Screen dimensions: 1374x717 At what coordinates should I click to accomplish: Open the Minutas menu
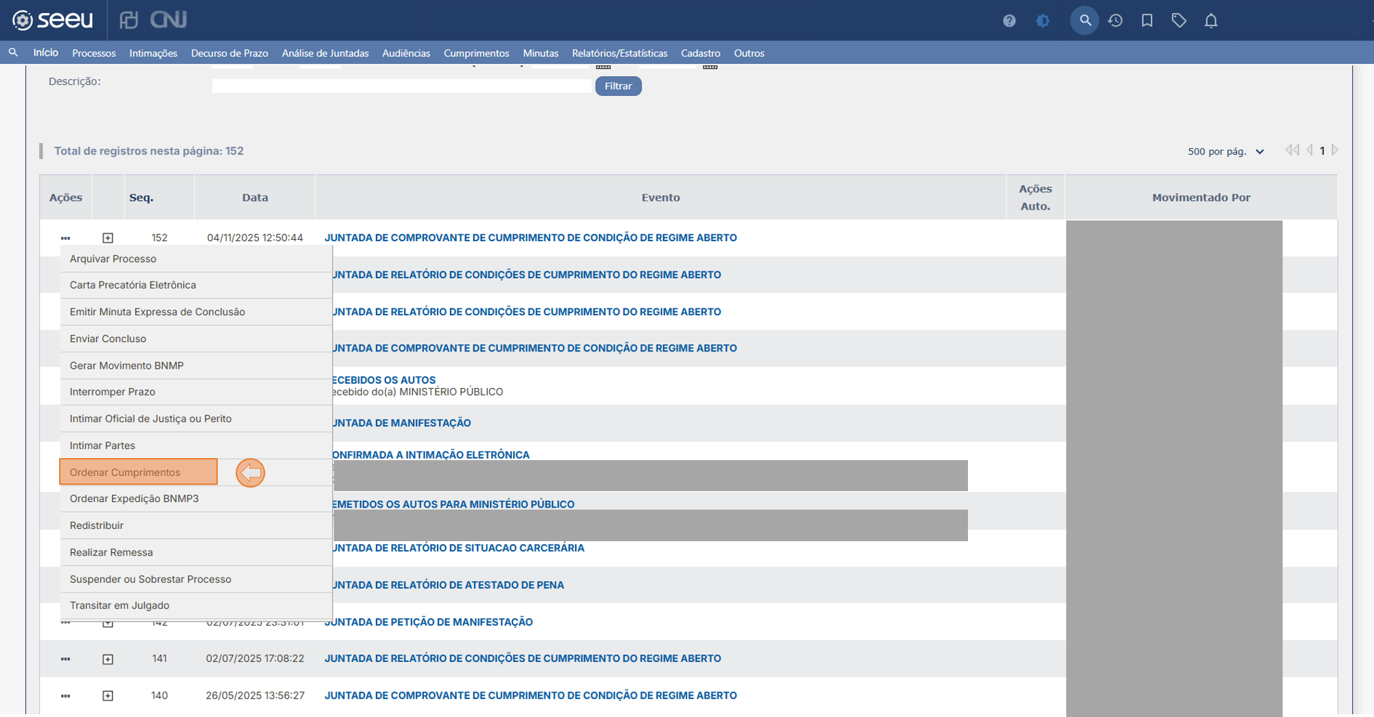point(541,53)
